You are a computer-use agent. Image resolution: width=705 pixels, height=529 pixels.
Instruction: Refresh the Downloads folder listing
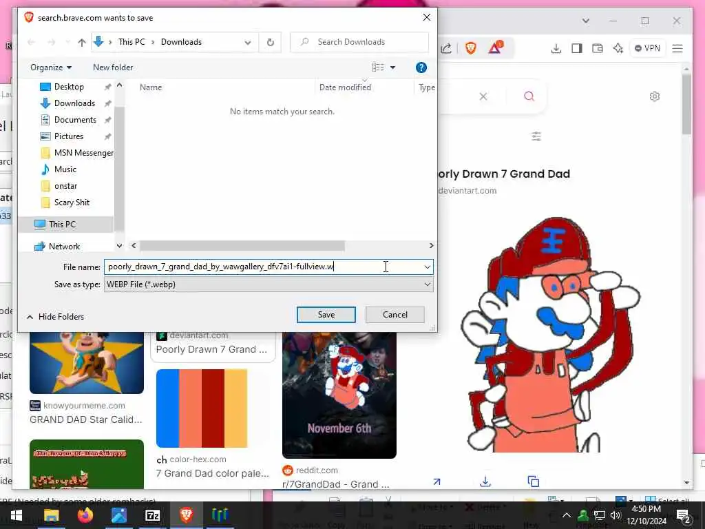[x=270, y=42]
